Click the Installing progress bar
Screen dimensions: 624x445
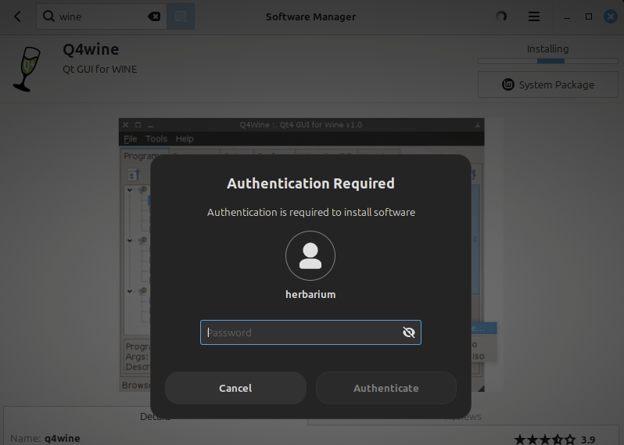tap(546, 61)
